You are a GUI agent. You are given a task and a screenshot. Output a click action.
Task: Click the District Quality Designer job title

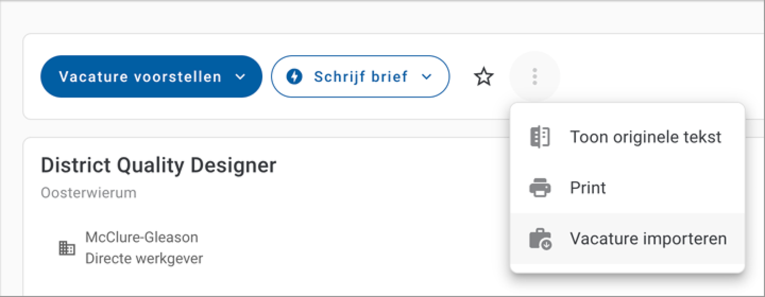click(x=158, y=165)
